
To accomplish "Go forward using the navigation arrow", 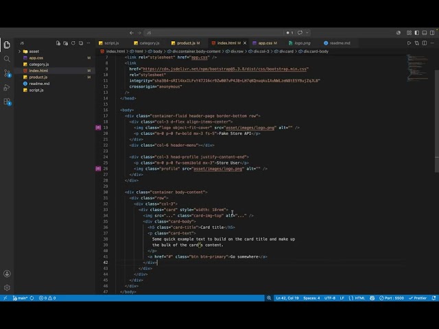I will (139, 33).
